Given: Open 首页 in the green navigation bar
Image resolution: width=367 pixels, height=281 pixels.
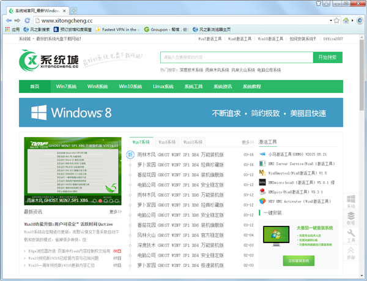Looking at the screenshot, I should tap(35, 86).
